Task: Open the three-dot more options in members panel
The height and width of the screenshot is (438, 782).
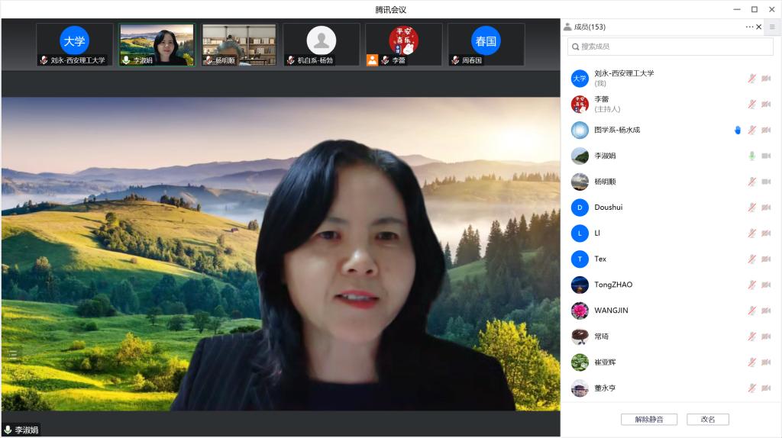Action: [749, 27]
